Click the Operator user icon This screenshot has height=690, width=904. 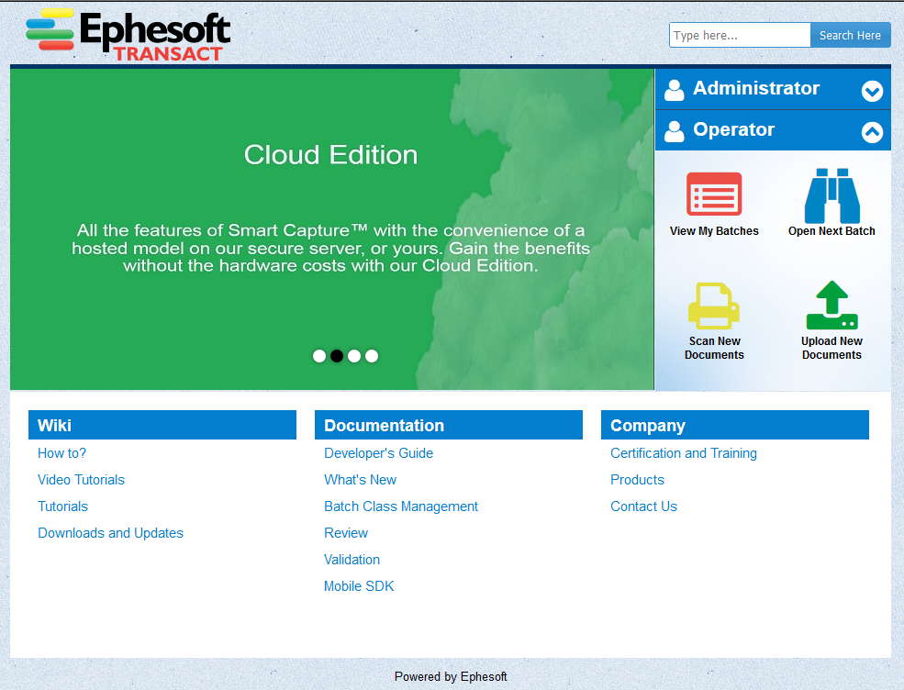click(x=674, y=131)
